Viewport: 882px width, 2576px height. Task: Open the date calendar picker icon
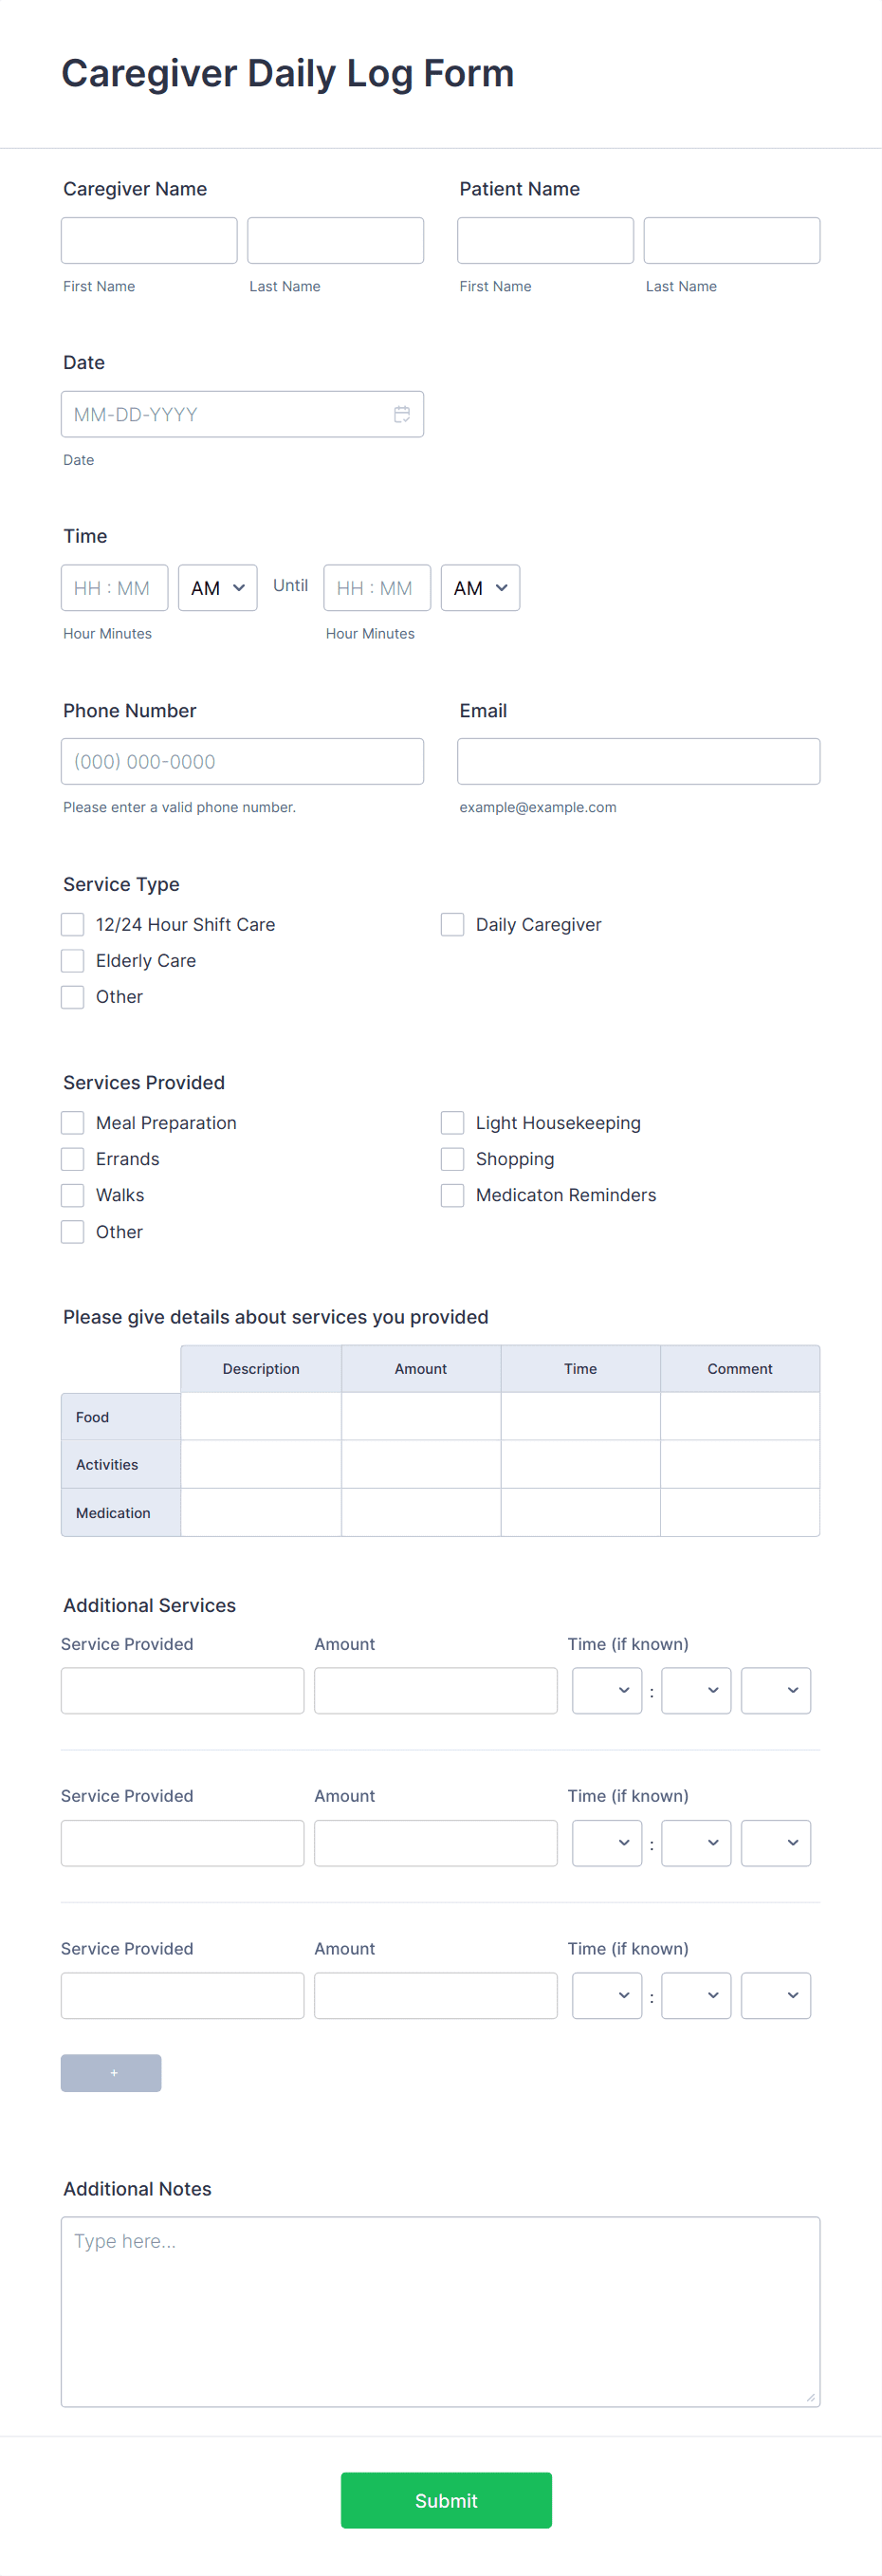(402, 413)
